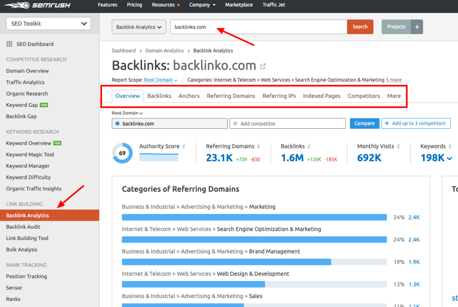Open Keyword Gap in sidebar
The image size is (458, 307).
click(22, 105)
